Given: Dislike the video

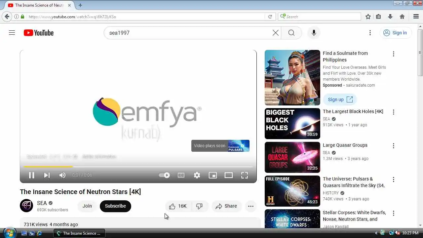Looking at the screenshot, I should (200, 206).
